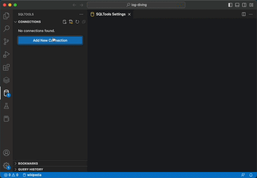
Task: Click the log-diving command center search box
Action: 136,5
